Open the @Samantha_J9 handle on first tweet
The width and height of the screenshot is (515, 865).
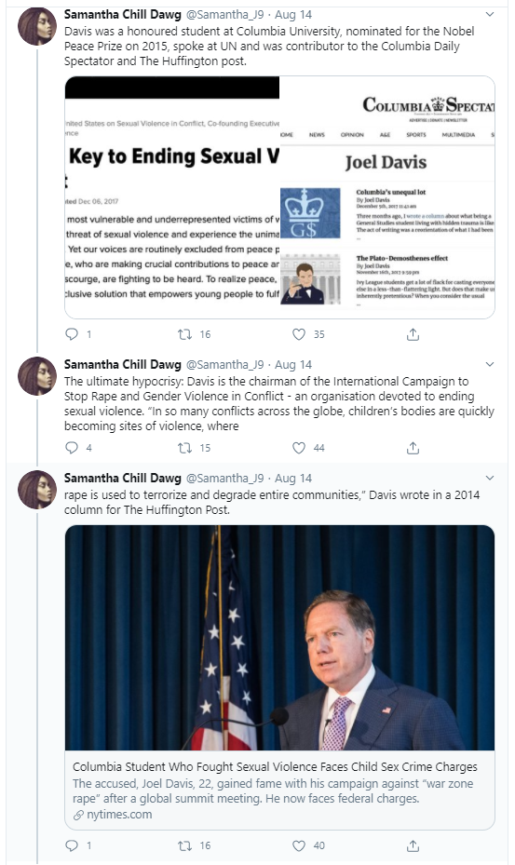click(224, 14)
